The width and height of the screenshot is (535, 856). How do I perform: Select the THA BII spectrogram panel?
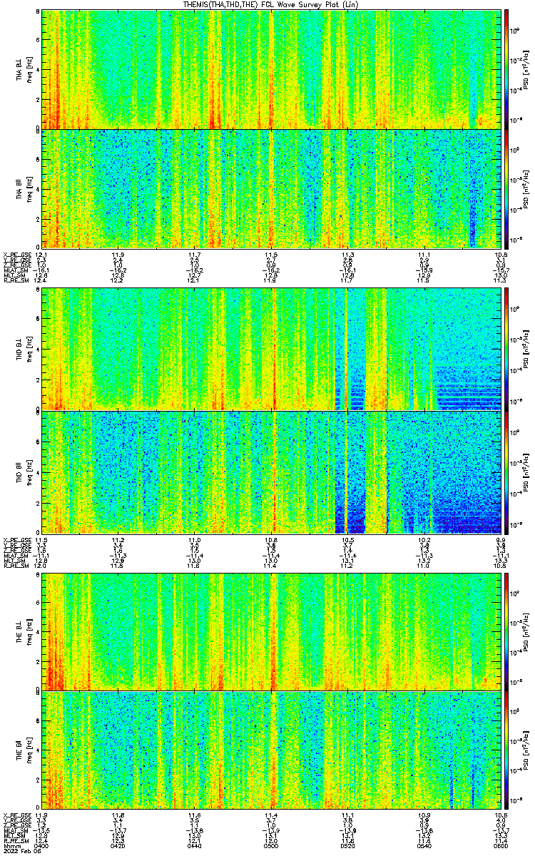coord(272,188)
